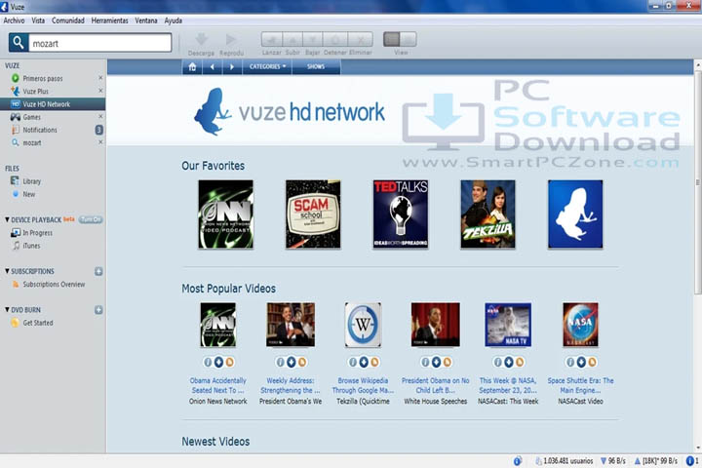Close the Vuze Plus sidebar entry
The height and width of the screenshot is (468, 702).
(100, 91)
